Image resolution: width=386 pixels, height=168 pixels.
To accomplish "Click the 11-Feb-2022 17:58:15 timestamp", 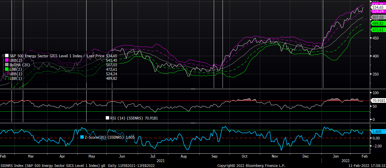I will (367, 165).
